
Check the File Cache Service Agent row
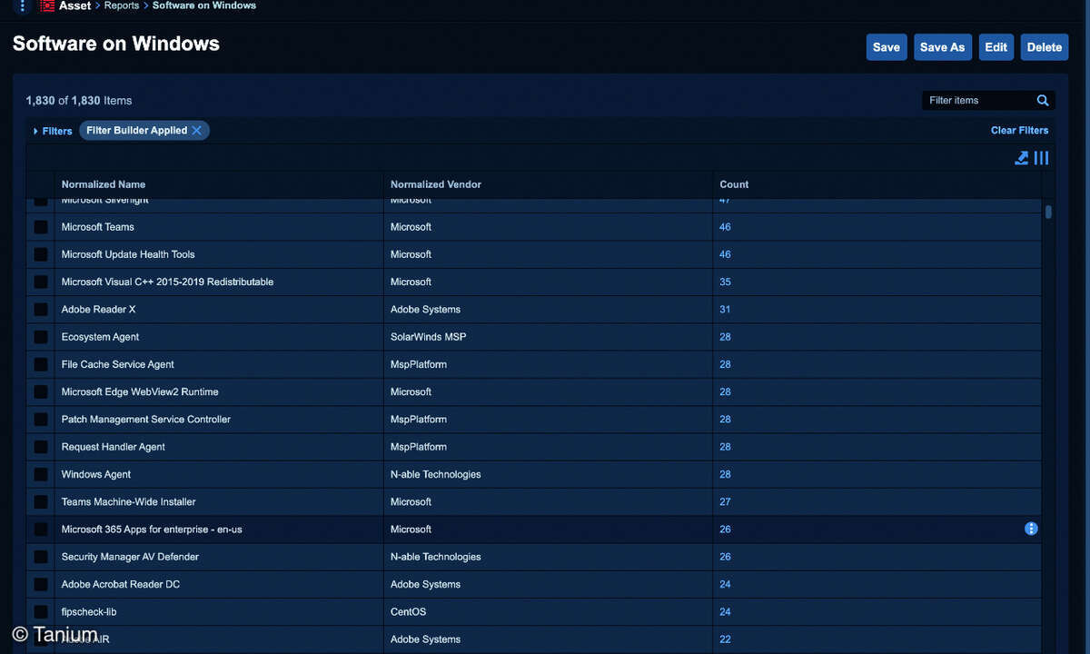pyautogui.click(x=41, y=364)
